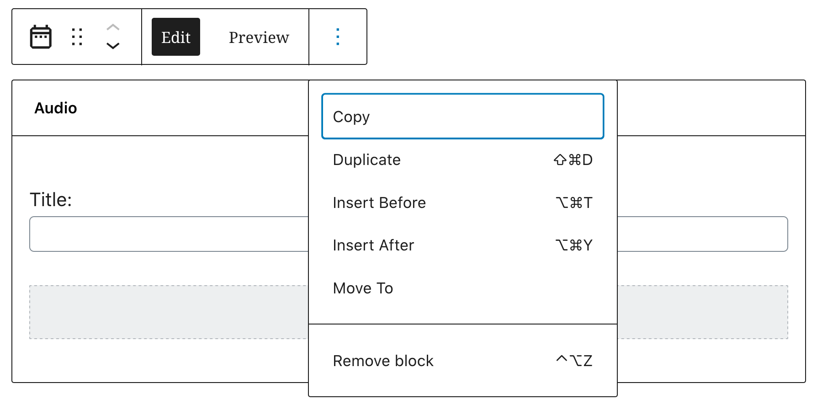The height and width of the screenshot is (415, 817).
Task: Move the block down with the chevron
Action: [x=112, y=45]
